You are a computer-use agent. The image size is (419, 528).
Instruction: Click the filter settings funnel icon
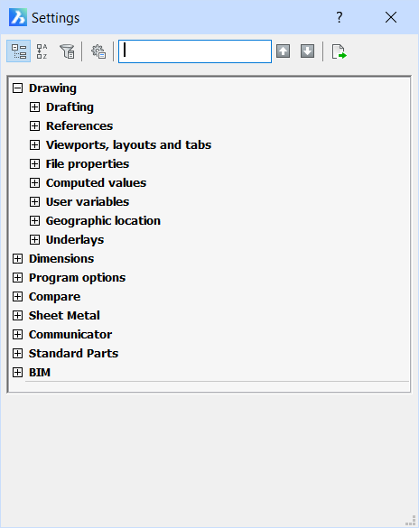point(67,51)
